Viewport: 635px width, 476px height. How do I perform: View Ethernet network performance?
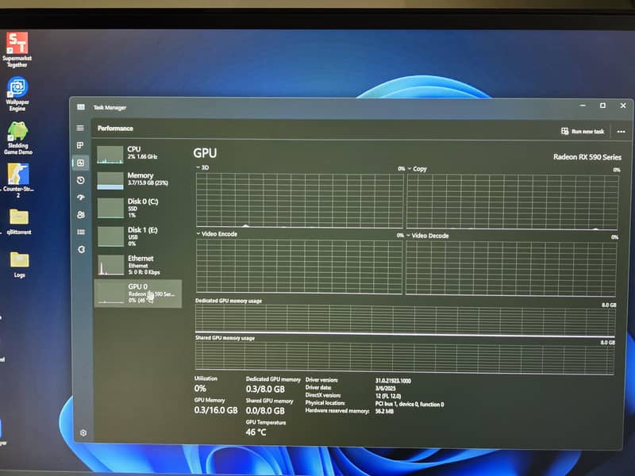(x=137, y=263)
